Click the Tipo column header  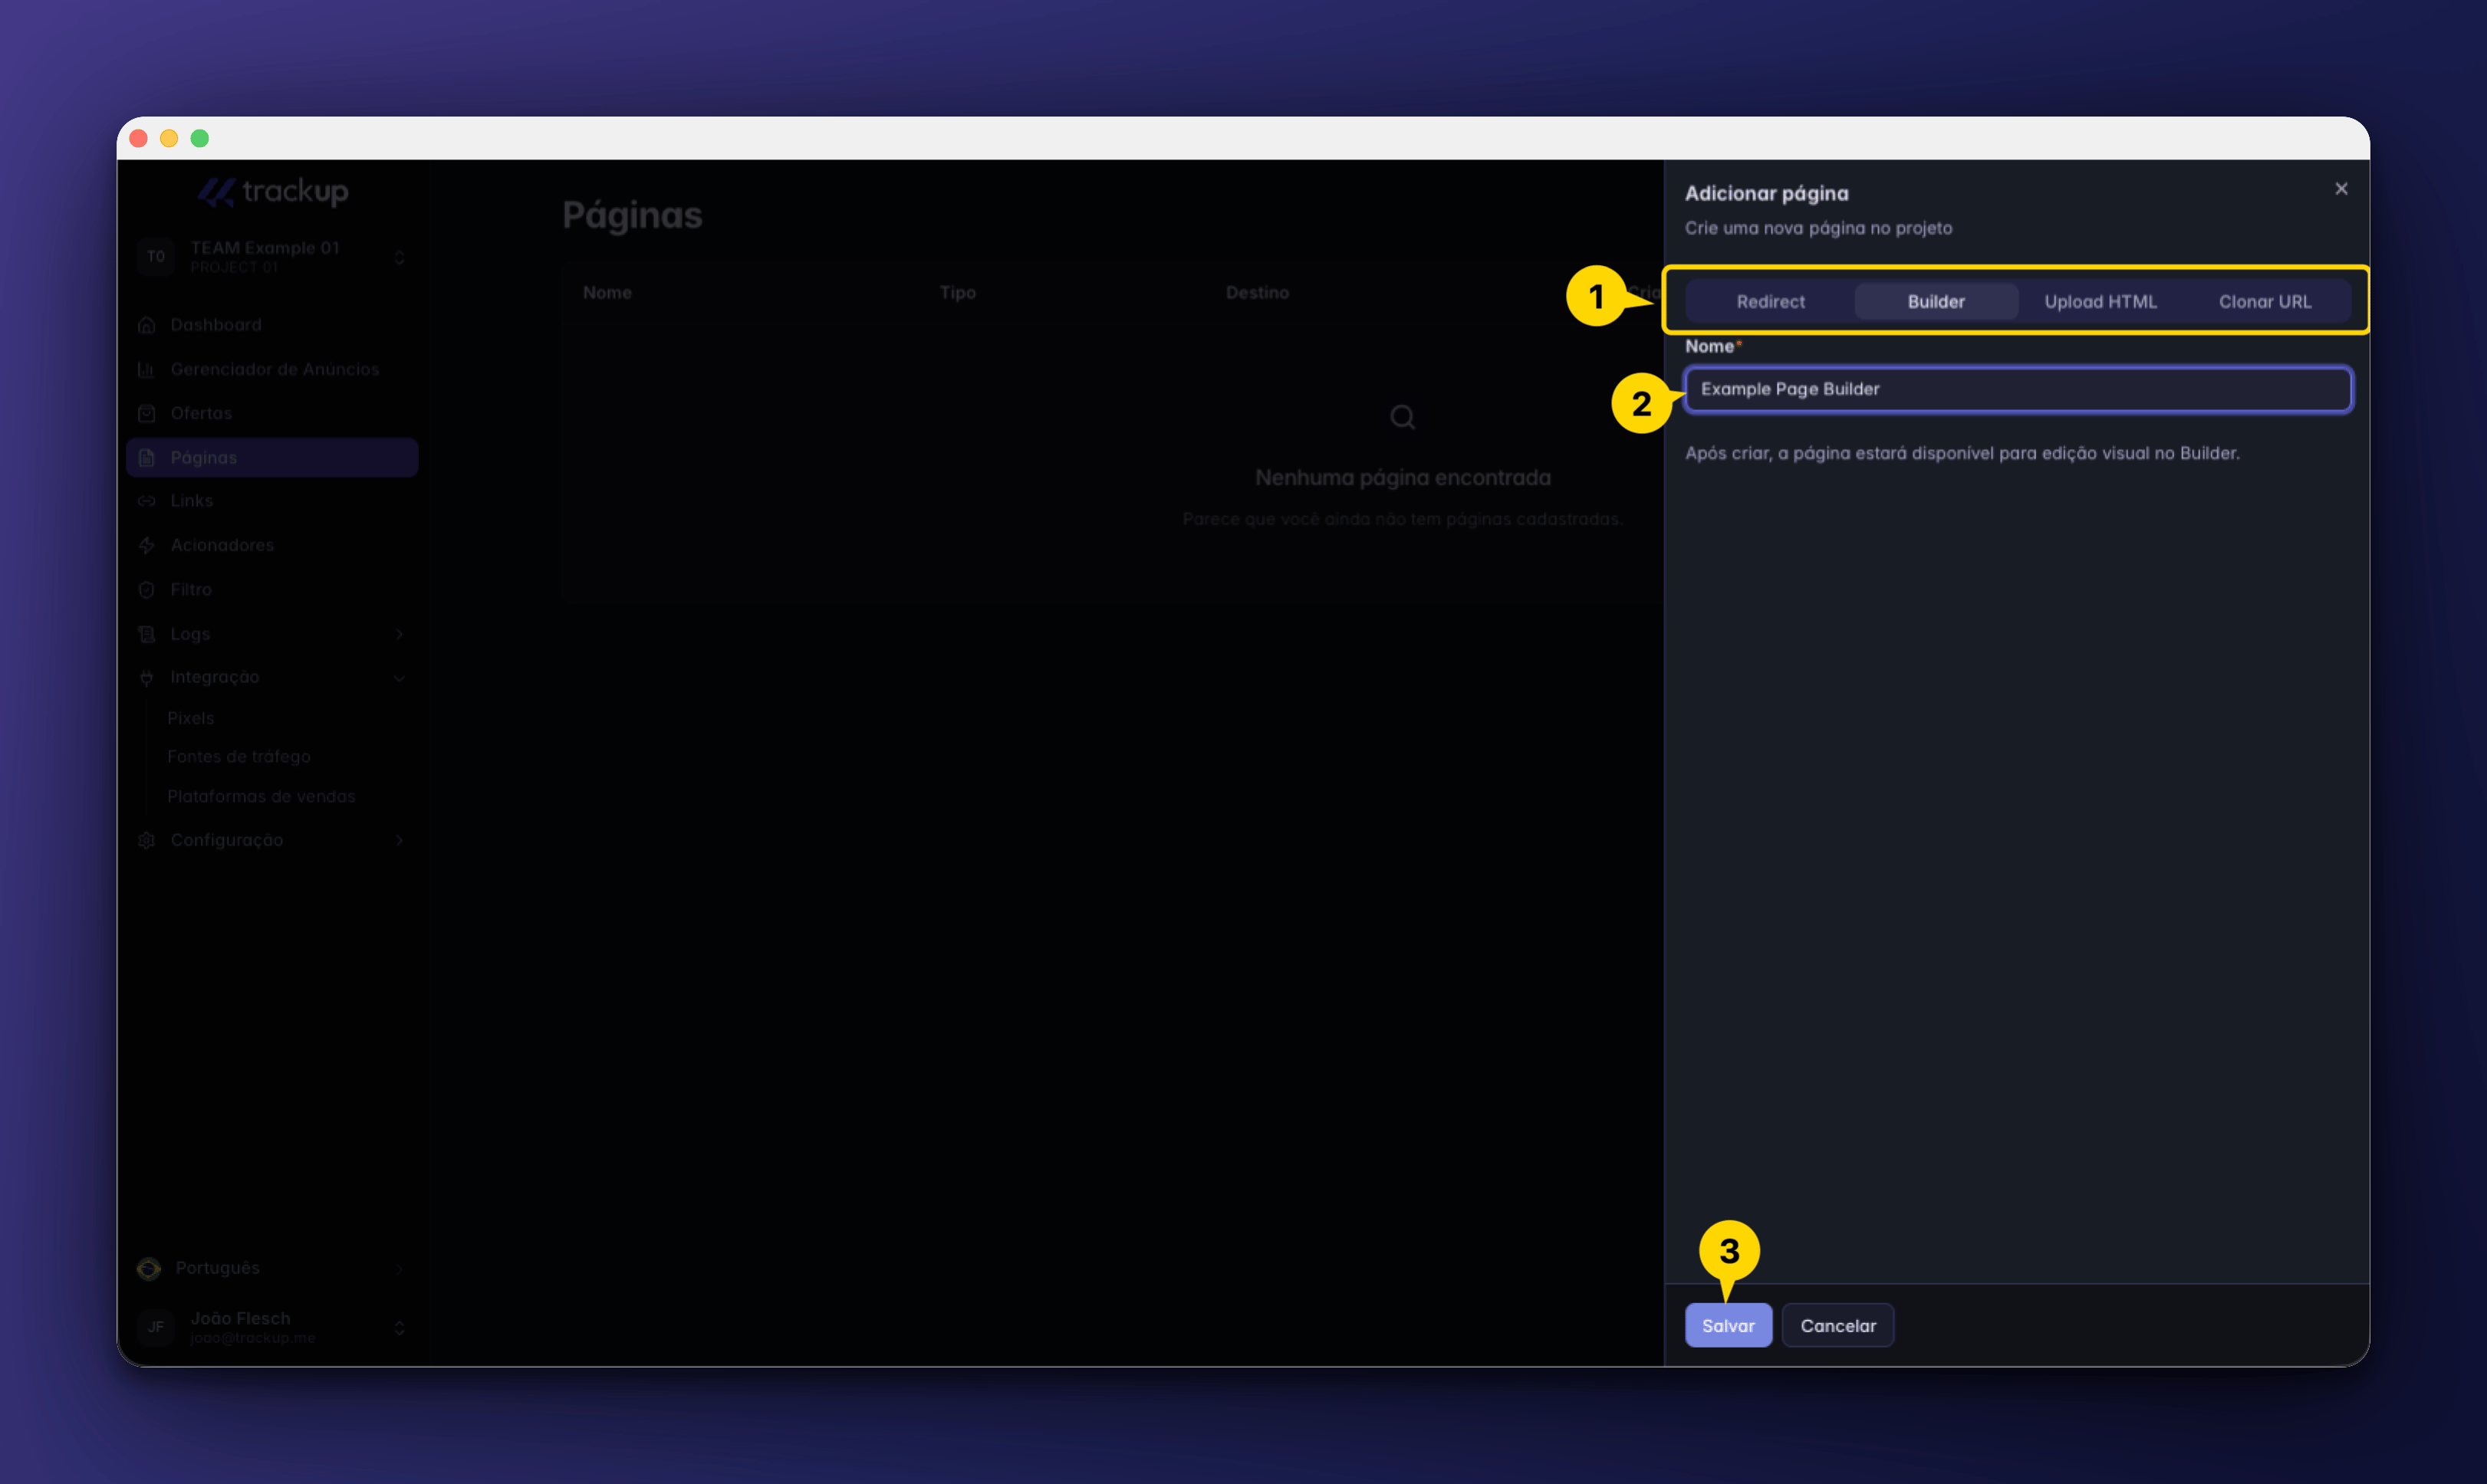[x=957, y=292]
